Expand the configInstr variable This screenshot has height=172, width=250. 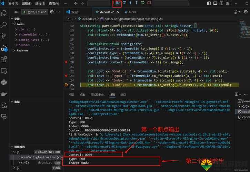16,40
